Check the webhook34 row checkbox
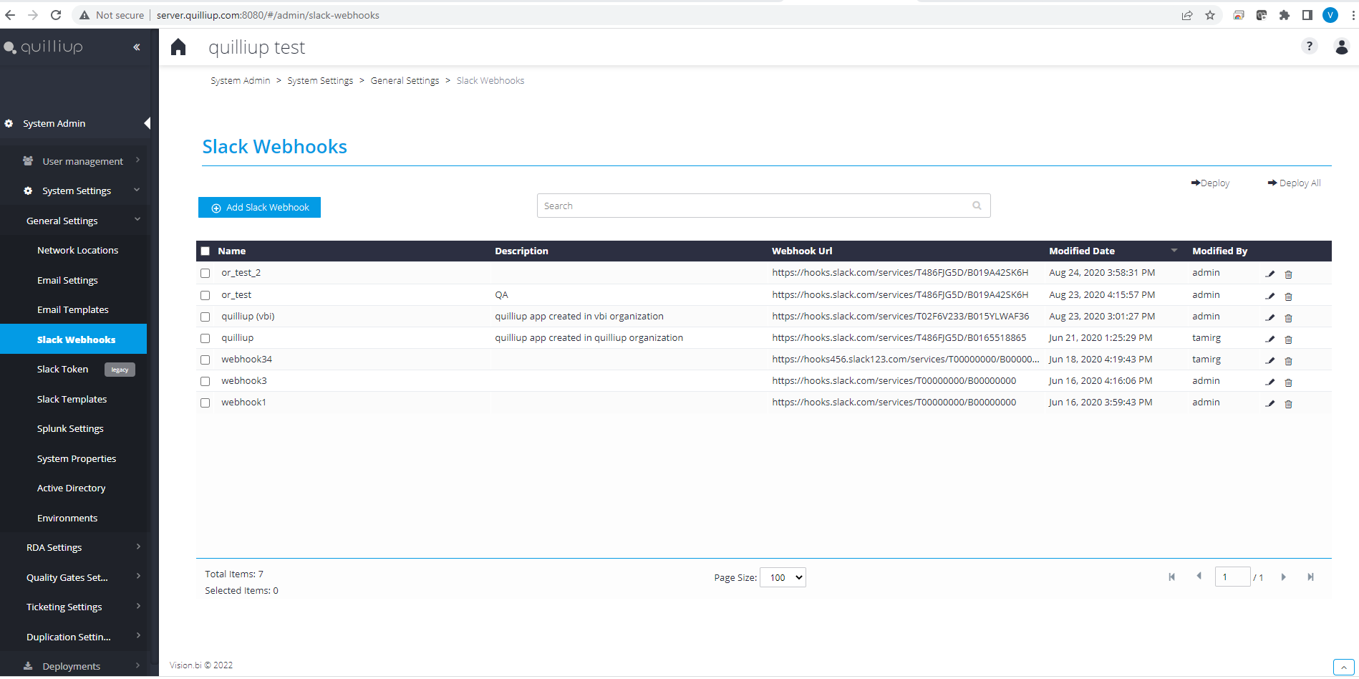The height and width of the screenshot is (679, 1359). click(x=205, y=360)
